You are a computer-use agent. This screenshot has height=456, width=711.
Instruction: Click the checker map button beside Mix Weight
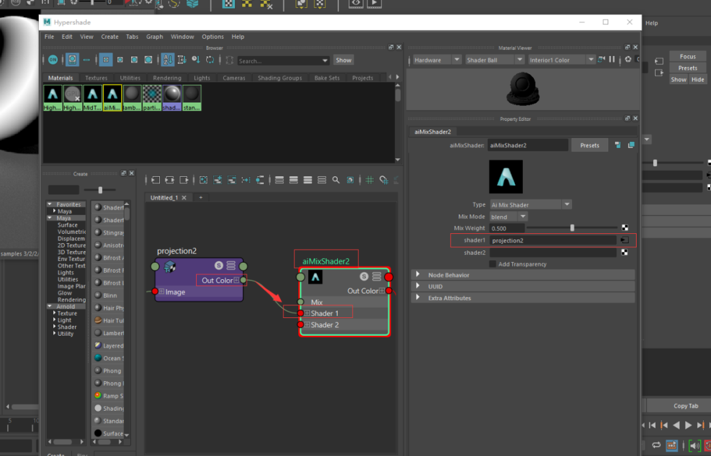click(x=625, y=228)
